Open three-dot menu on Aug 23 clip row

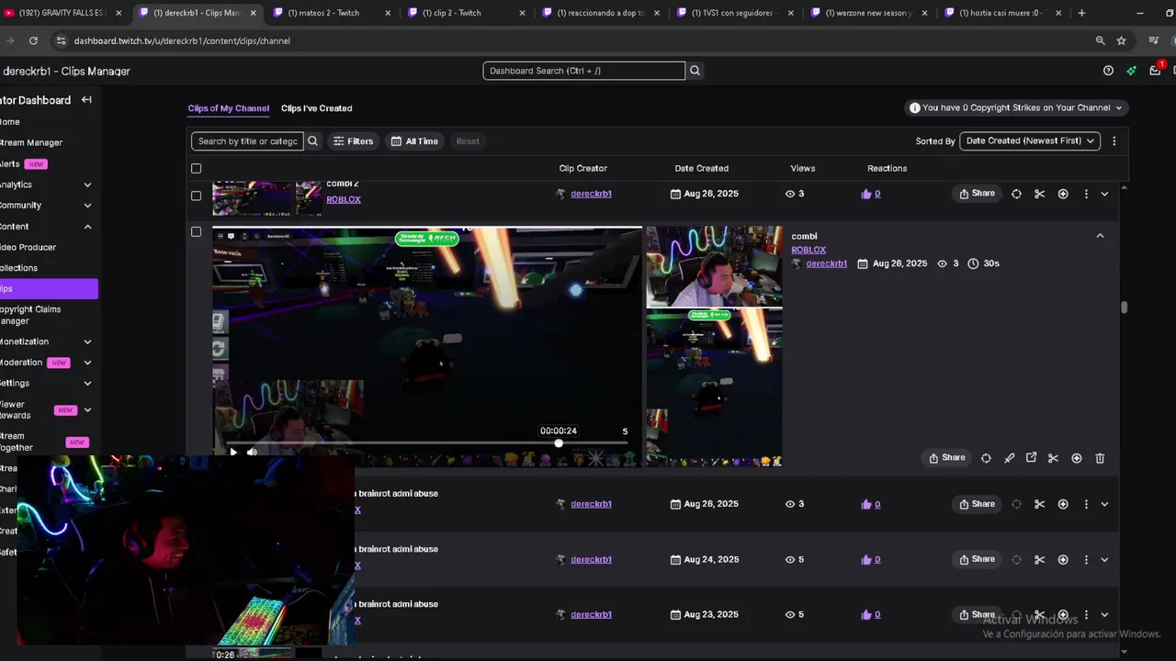click(x=1086, y=614)
